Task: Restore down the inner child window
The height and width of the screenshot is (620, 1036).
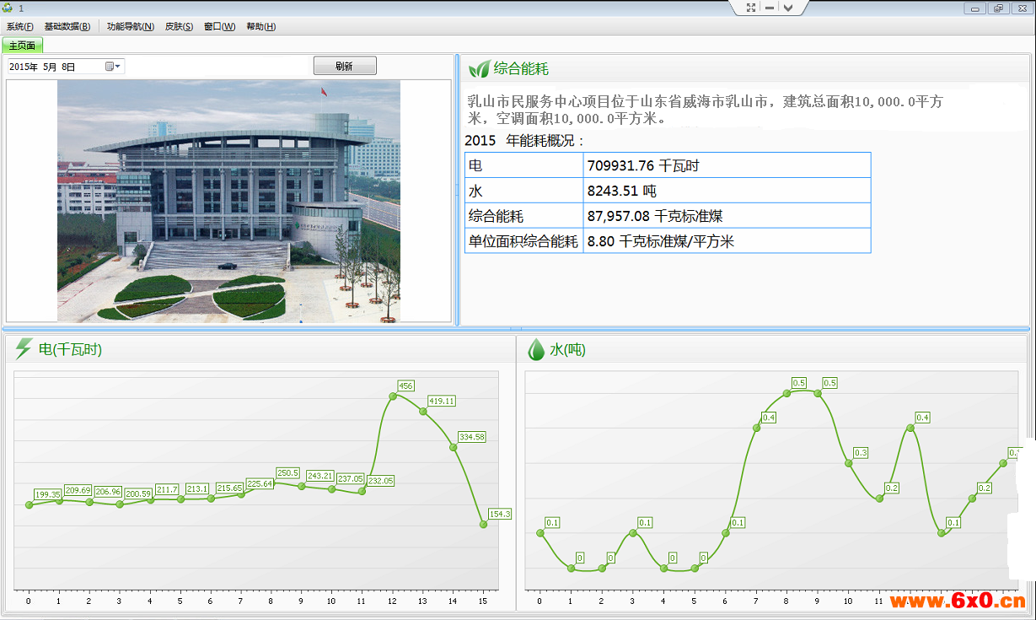Action: (x=999, y=8)
